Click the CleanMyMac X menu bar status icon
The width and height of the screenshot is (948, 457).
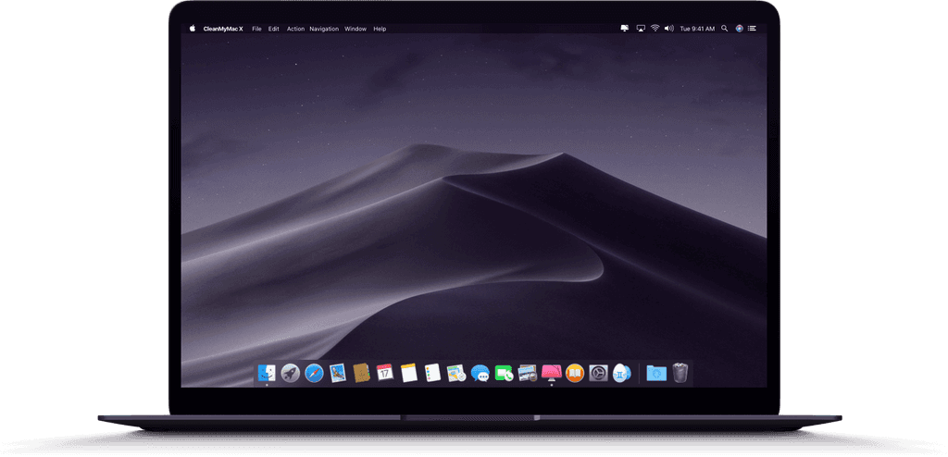tap(625, 29)
